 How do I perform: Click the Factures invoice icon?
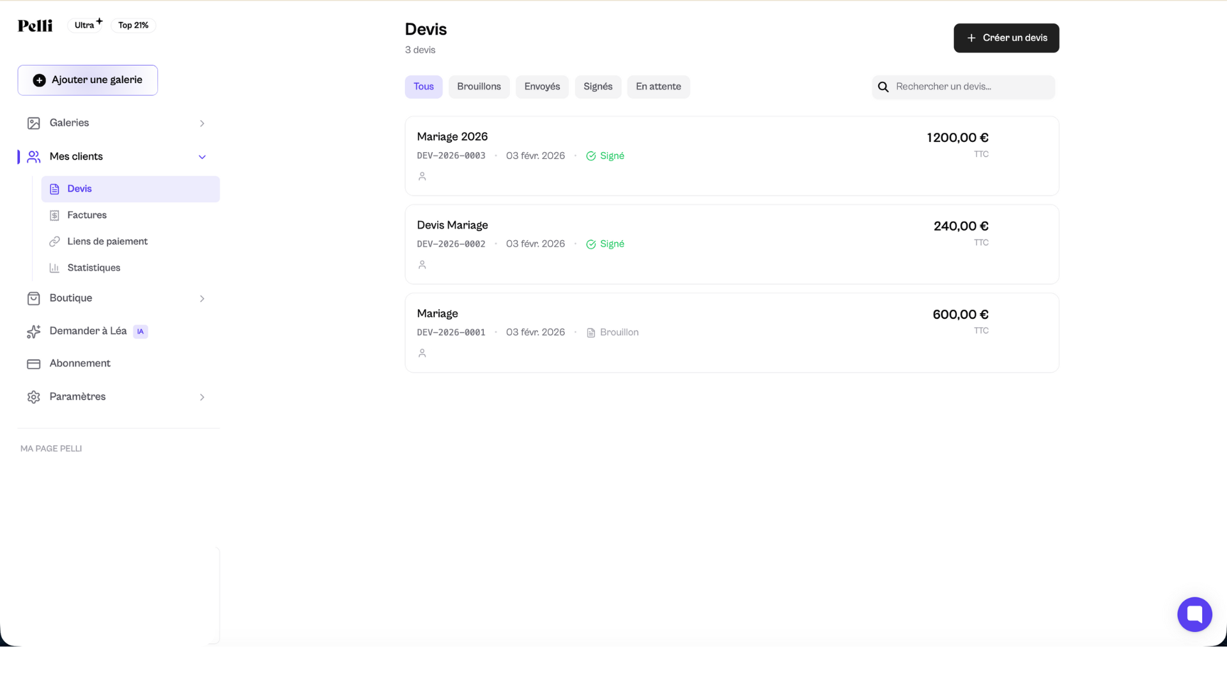coord(54,215)
